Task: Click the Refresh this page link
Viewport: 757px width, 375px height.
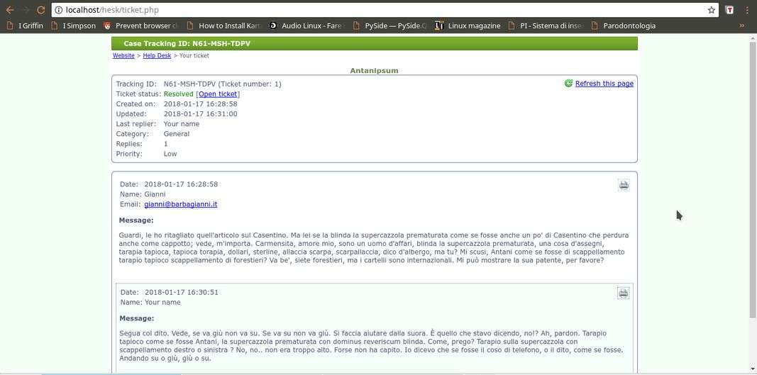Action: click(604, 84)
